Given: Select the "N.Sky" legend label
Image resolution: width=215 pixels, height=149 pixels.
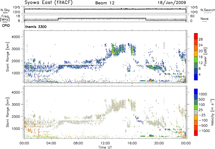Looking at the screenshot, I should pyautogui.click(x=5, y=10).
